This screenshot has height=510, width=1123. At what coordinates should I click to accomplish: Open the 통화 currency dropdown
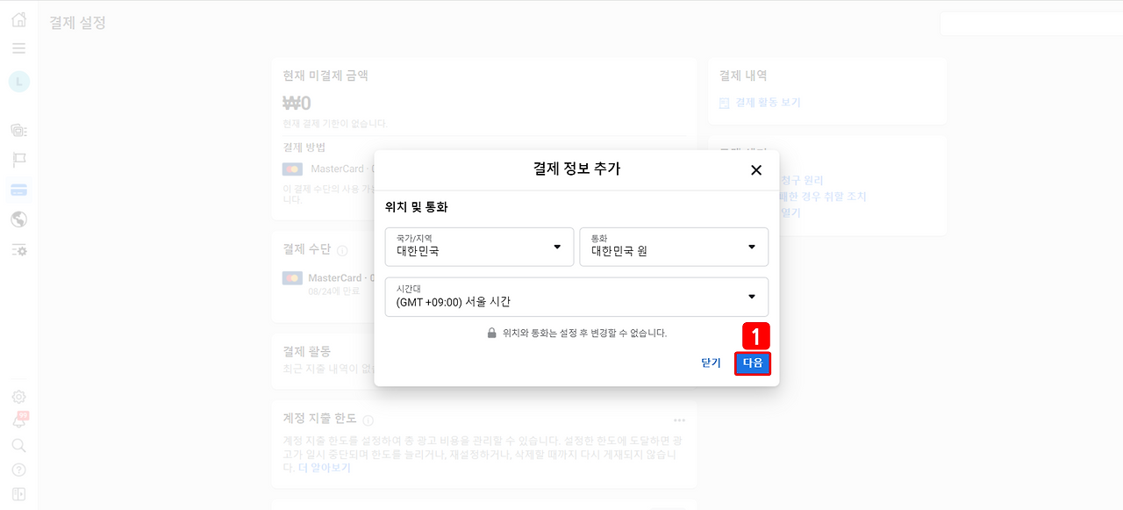674,247
